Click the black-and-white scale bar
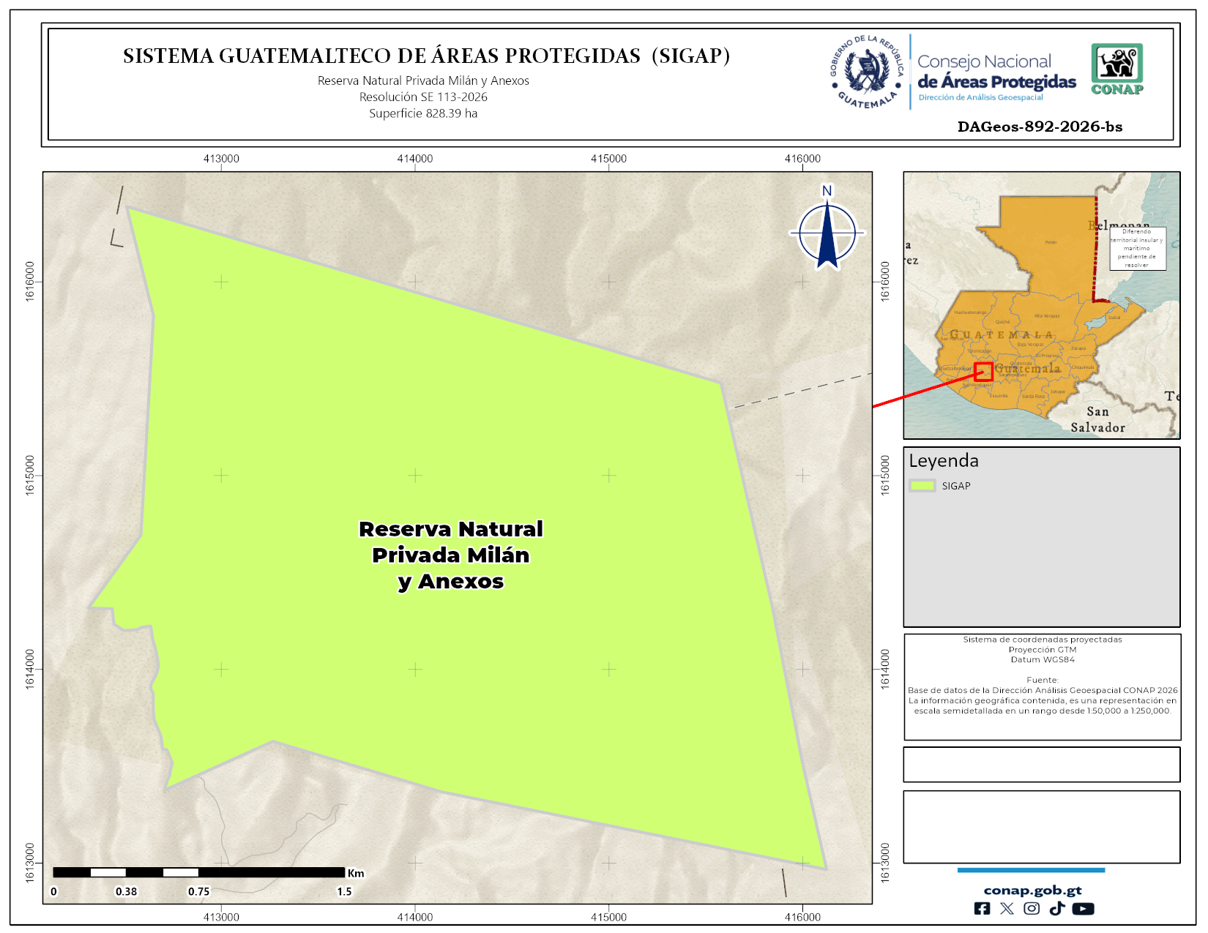1208x933 pixels. pos(198,872)
